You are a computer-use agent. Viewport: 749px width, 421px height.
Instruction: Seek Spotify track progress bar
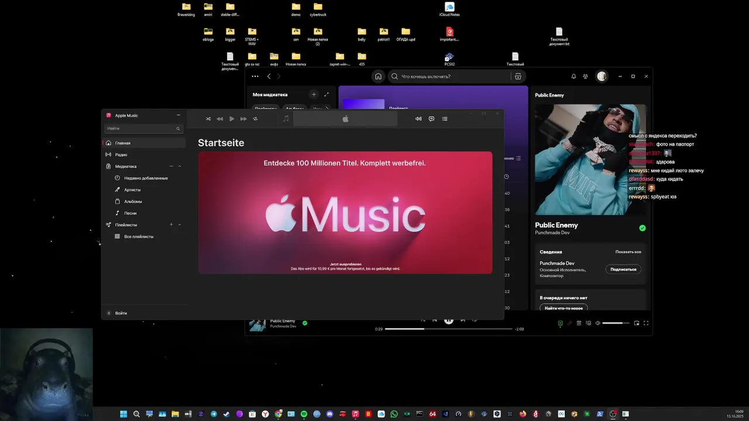pyautogui.click(x=449, y=329)
